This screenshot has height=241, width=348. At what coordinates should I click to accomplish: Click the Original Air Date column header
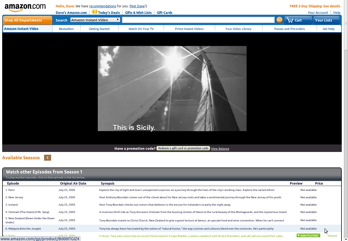(73, 184)
